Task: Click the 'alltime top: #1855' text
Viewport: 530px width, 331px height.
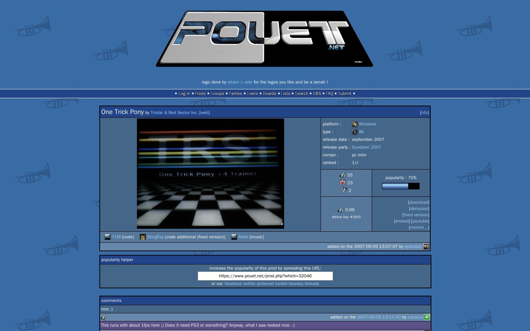Action: click(346, 217)
